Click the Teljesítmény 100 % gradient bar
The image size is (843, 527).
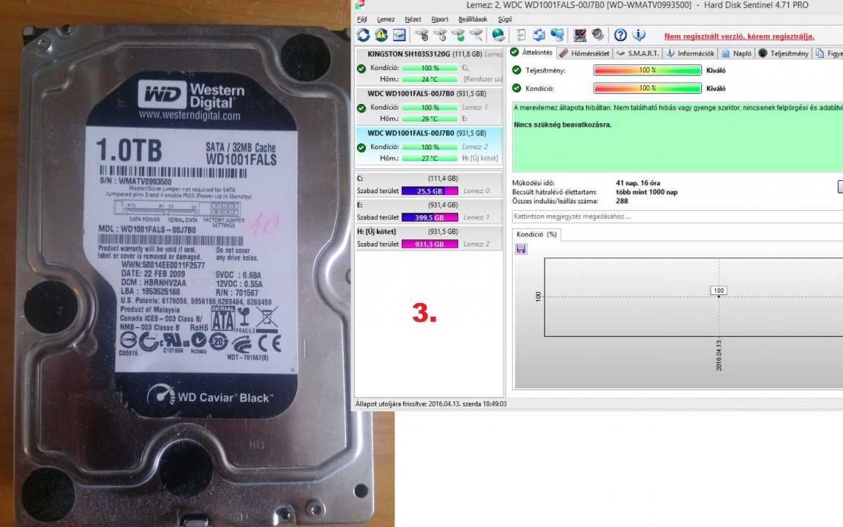[x=648, y=70]
